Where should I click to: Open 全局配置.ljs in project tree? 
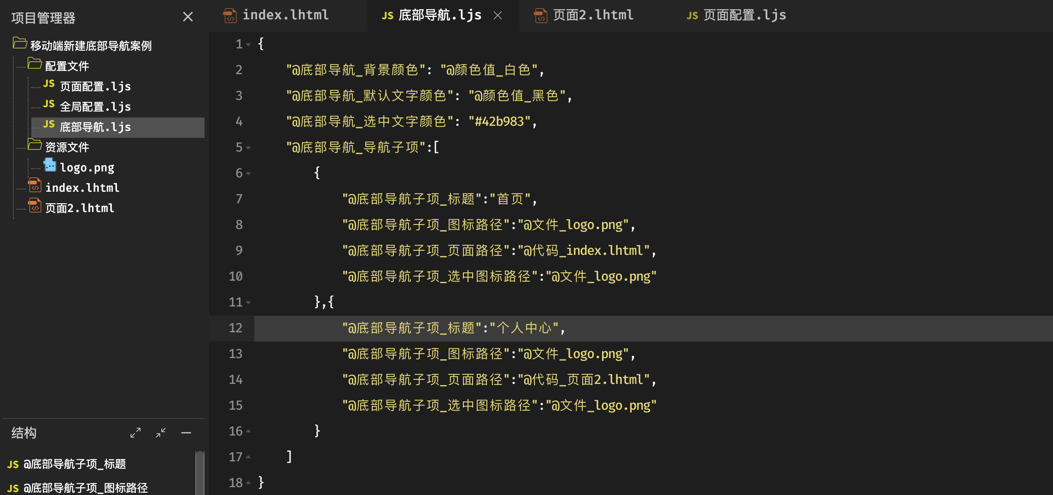pos(95,107)
